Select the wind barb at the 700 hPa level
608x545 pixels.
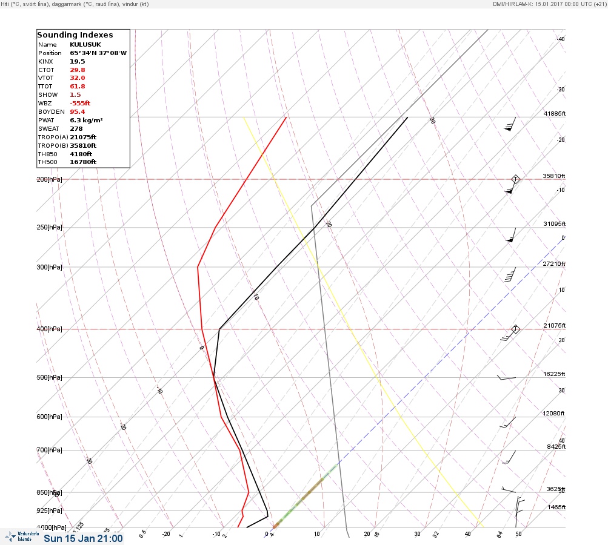[x=509, y=457]
